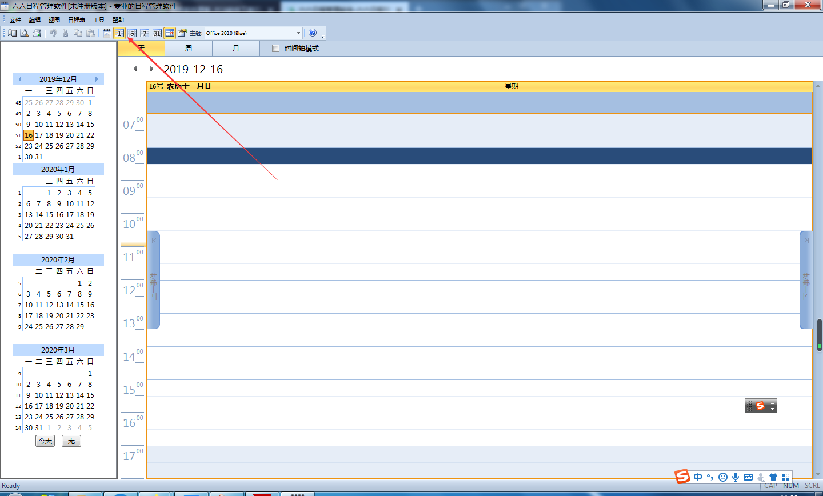Click the printer icon in toolbar
Viewport: 823px width, 496px height.
[x=37, y=33]
